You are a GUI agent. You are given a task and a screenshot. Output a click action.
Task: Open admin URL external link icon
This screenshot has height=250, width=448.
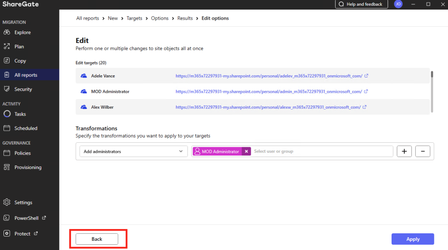point(366,92)
